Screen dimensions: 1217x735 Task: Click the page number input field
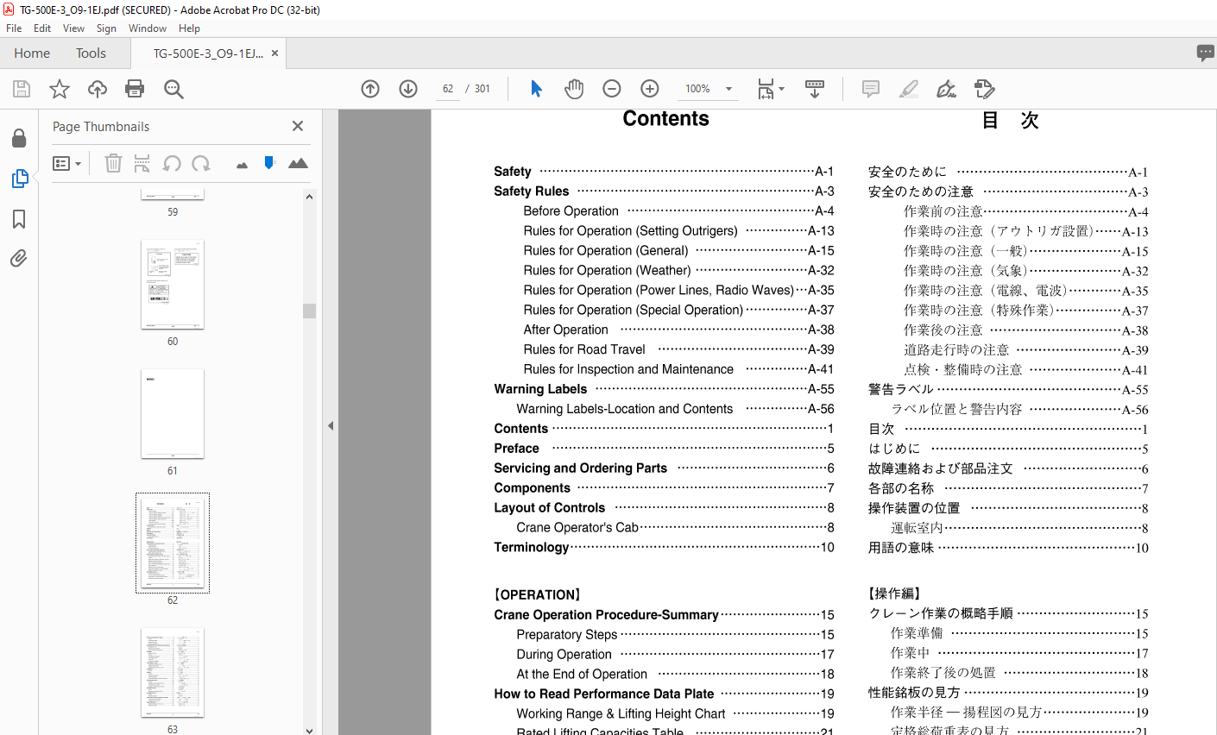[x=448, y=89]
